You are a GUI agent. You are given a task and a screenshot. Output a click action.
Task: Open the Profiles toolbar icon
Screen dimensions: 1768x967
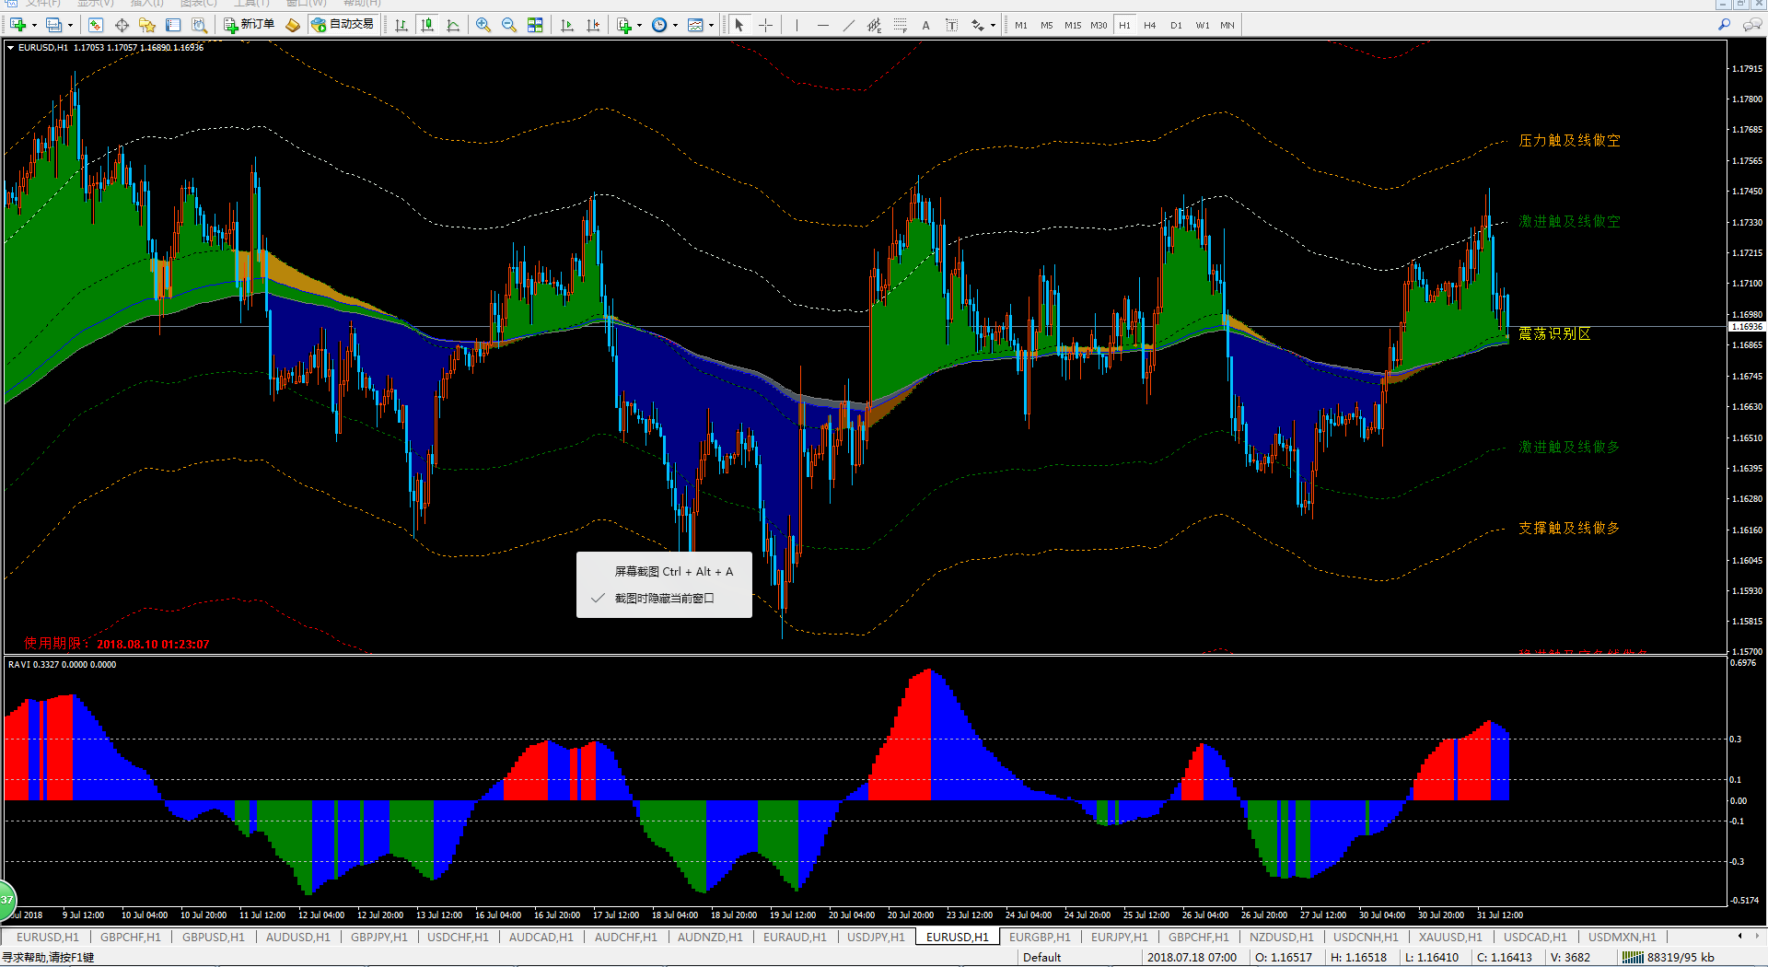(54, 25)
